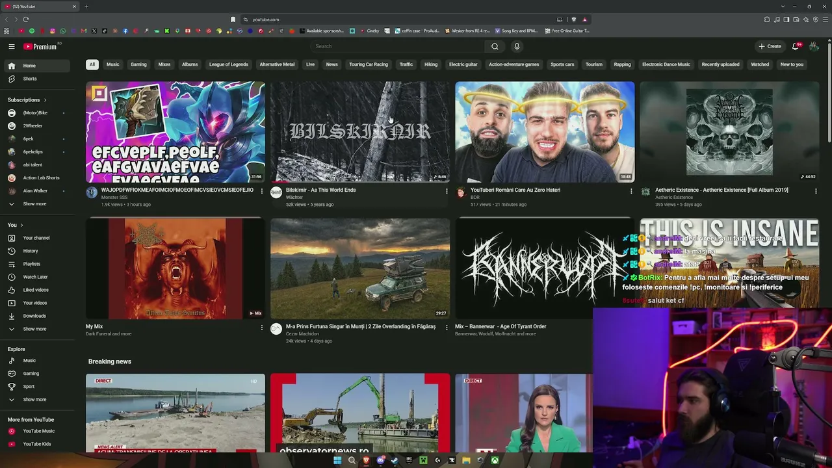Filter feed by Recently uploaded
Screen dimensions: 832x468
[720, 64]
